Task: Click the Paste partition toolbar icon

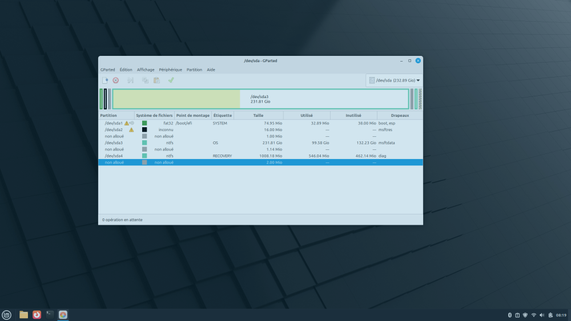Action: (x=156, y=80)
